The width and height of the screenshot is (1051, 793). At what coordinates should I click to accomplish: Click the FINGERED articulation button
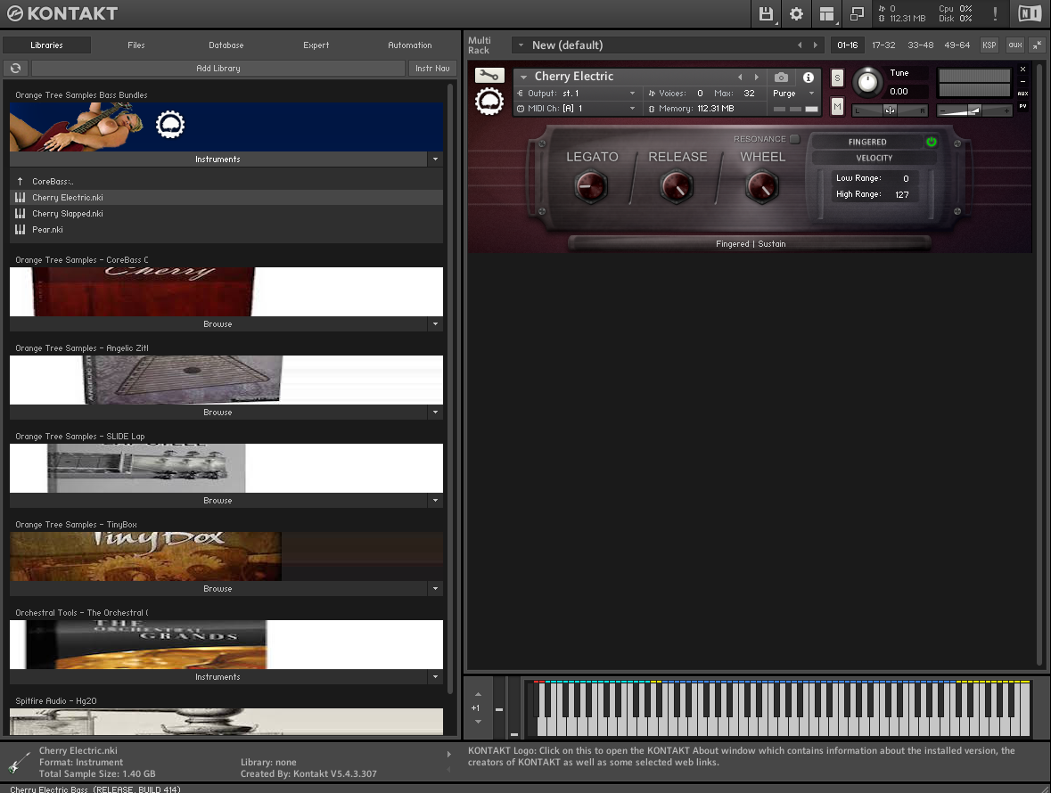coord(866,142)
